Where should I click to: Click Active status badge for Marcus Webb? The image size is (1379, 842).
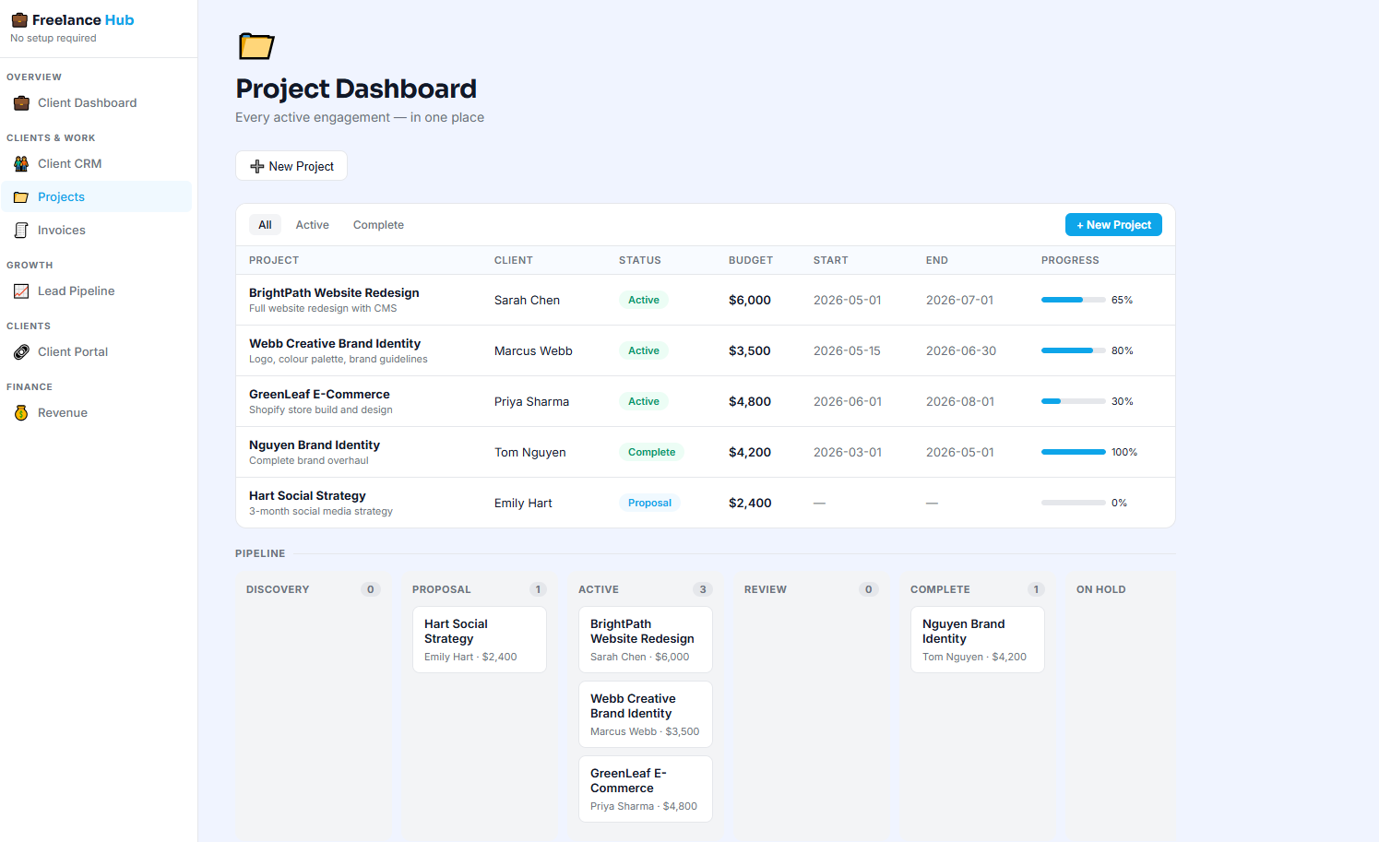coord(644,350)
